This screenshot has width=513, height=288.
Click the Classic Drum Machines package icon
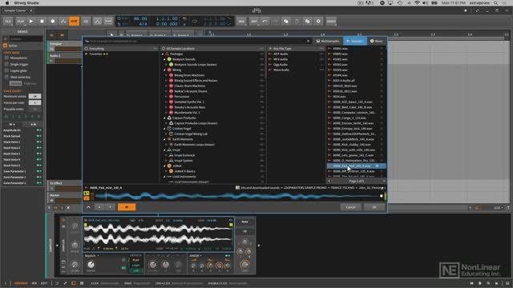click(x=171, y=86)
